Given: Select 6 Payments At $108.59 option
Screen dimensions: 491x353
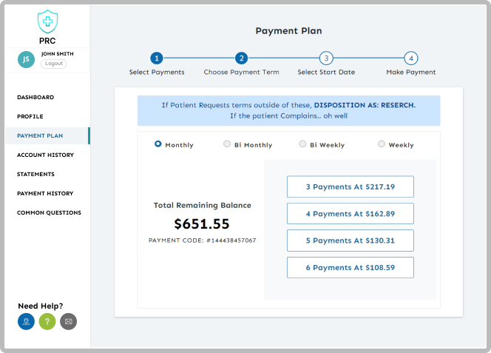Looking at the screenshot, I should pyautogui.click(x=350, y=267).
